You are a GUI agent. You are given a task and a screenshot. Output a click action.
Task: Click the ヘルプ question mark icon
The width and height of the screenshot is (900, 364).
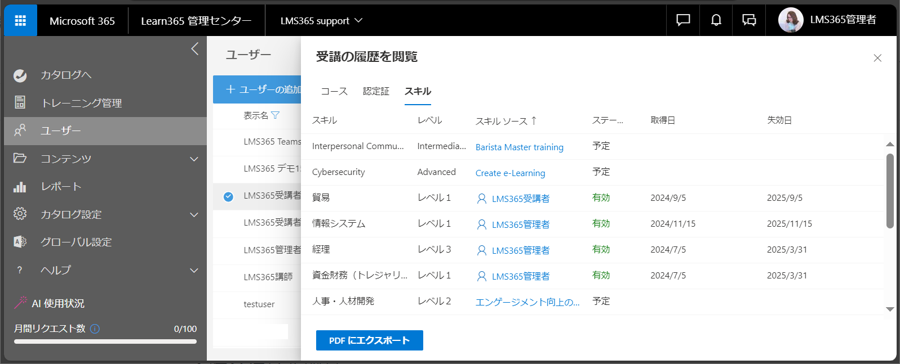[x=20, y=270]
